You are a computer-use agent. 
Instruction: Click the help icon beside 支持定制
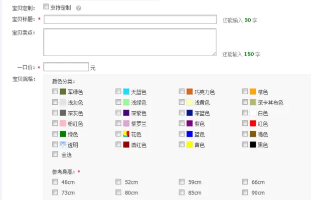click(x=79, y=8)
